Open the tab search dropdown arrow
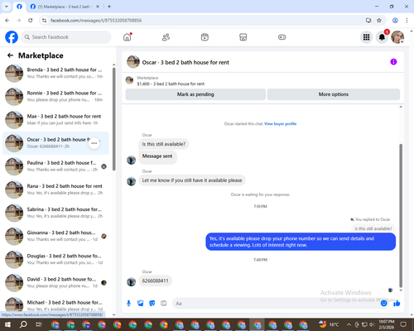Image resolution: width=414 pixels, height=331 pixels. coord(6,7)
